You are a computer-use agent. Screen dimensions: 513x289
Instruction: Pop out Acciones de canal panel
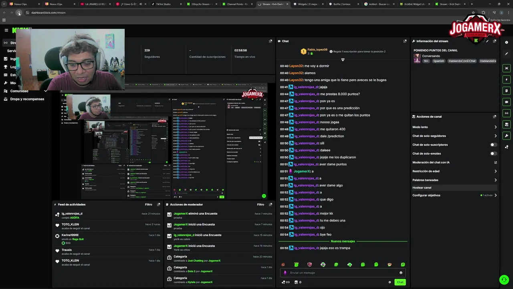coord(495,116)
